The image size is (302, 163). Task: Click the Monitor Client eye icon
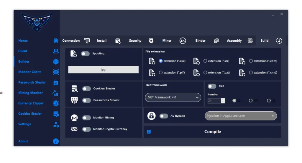pyautogui.click(x=56, y=72)
